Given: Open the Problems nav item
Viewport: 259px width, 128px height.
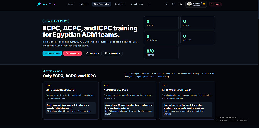Looking at the screenshot, I should (84, 4).
